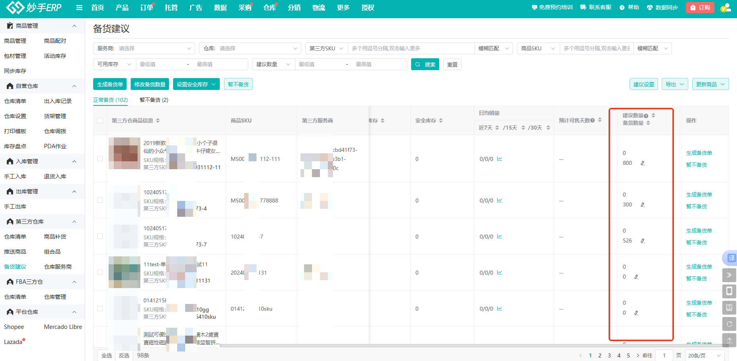Open sales chart icon in first product row
Screen dimensions: 737x361
click(x=500, y=159)
